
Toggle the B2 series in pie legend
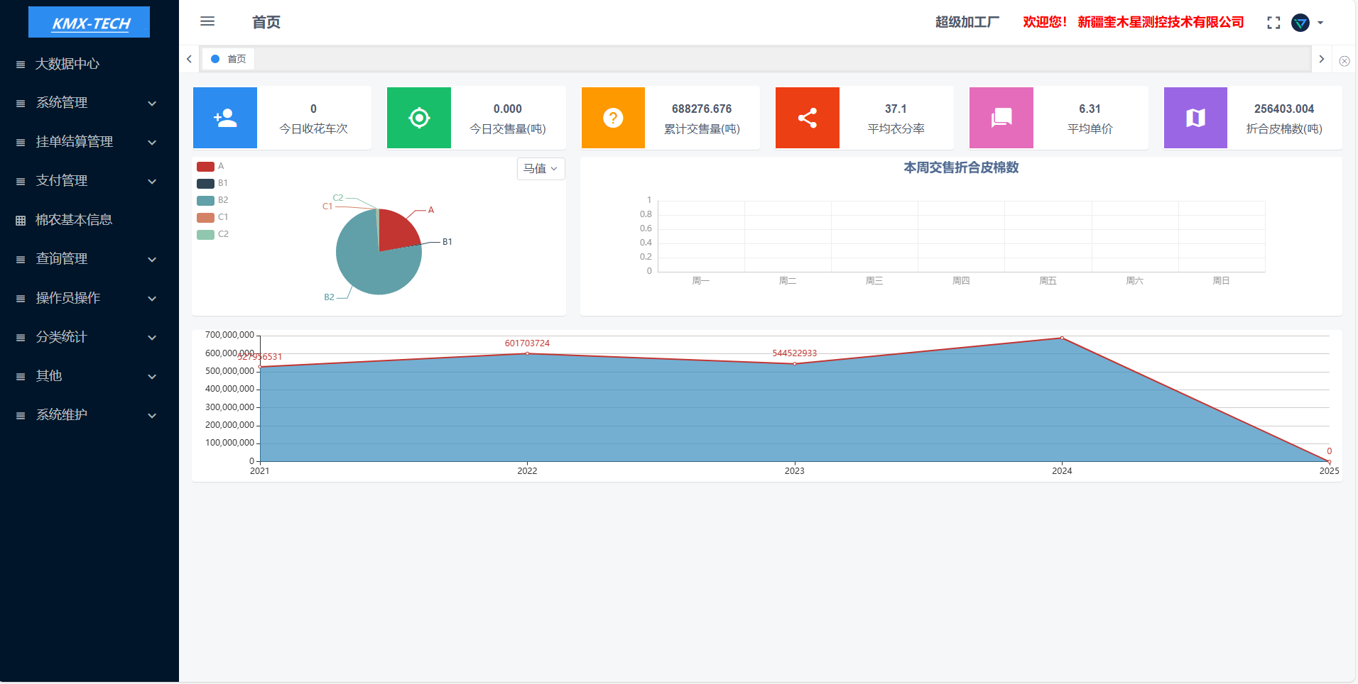coord(212,200)
